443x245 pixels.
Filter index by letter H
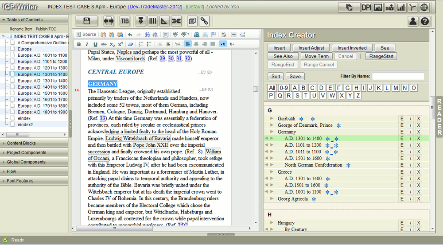click(356, 88)
